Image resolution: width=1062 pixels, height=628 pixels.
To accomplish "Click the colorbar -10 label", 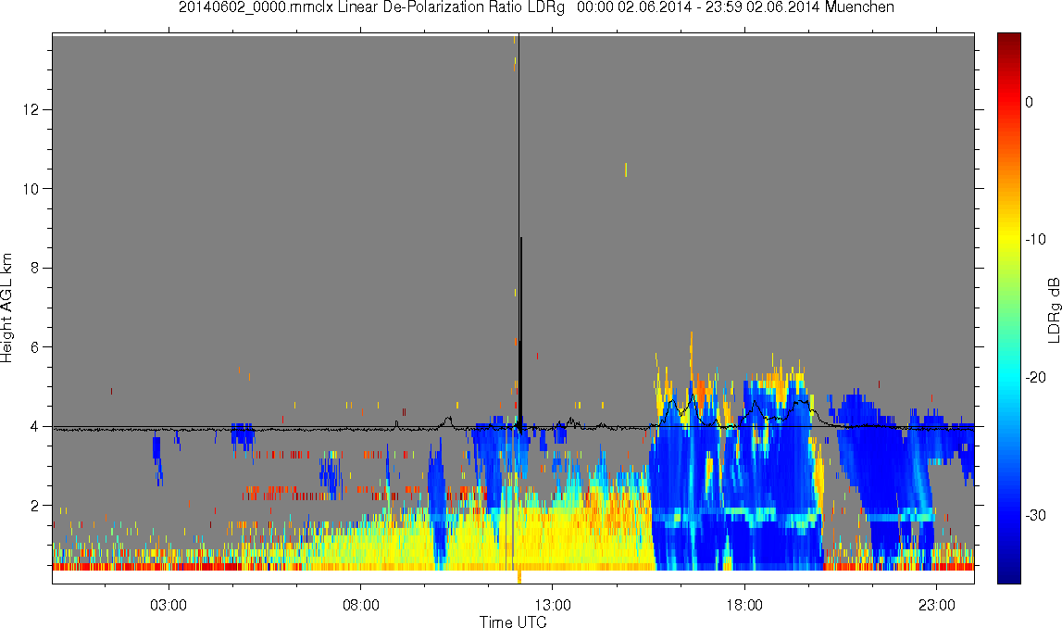I will pos(1035,239).
